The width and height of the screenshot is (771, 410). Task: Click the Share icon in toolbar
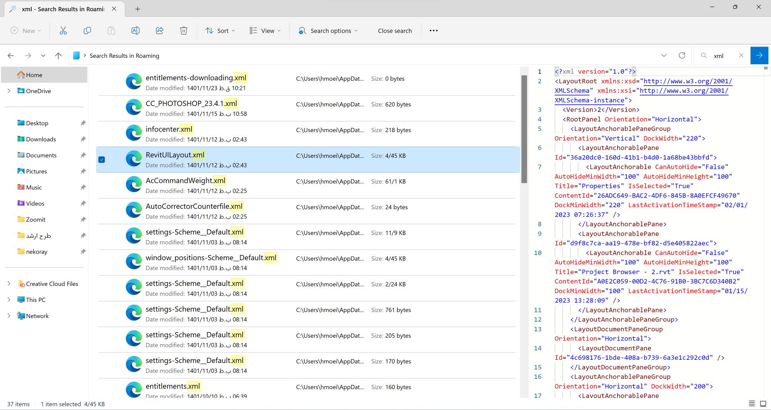159,31
